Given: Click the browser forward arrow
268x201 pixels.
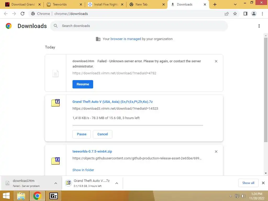Looking at the screenshot, I should click(14, 14).
